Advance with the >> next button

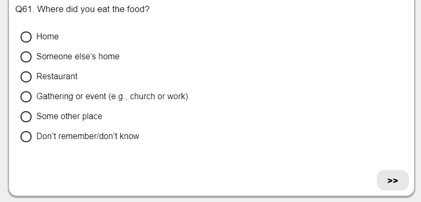click(x=393, y=180)
